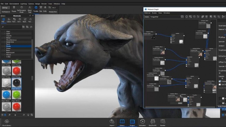
Task: Expand the Wood material folder
Action: tap(5, 55)
